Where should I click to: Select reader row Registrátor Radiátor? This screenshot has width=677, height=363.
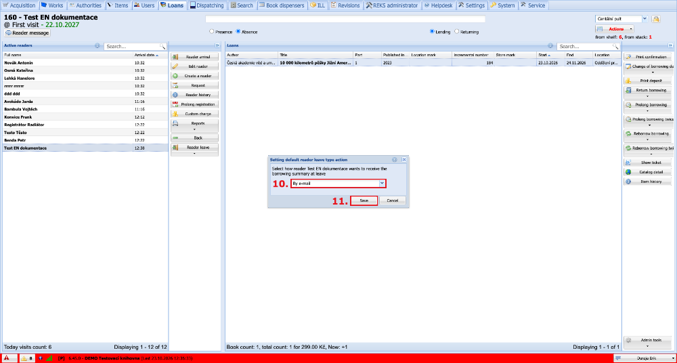(85, 125)
